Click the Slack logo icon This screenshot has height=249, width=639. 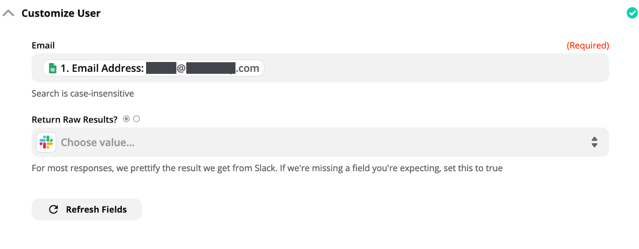click(46, 142)
